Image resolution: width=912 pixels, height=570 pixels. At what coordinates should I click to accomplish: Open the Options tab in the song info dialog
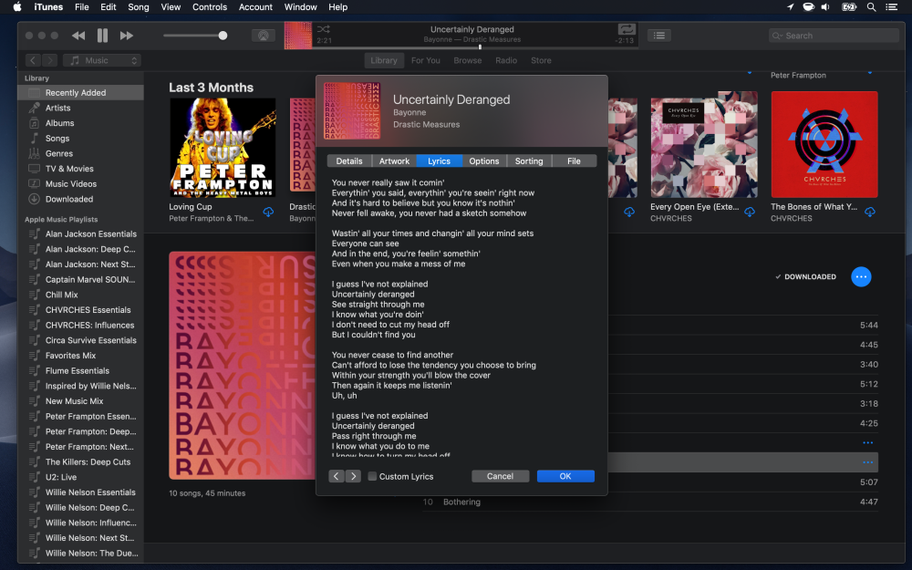point(484,161)
